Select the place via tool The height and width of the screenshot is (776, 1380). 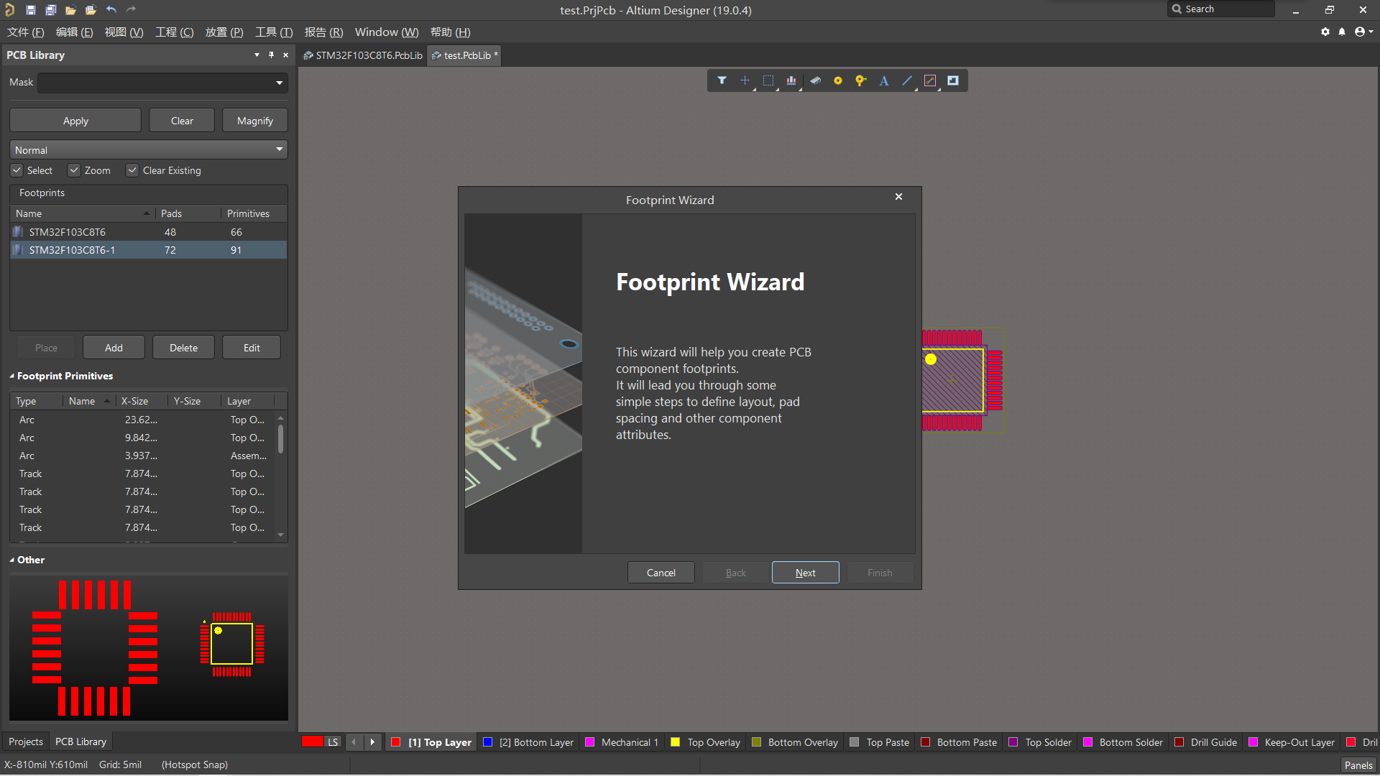click(860, 80)
